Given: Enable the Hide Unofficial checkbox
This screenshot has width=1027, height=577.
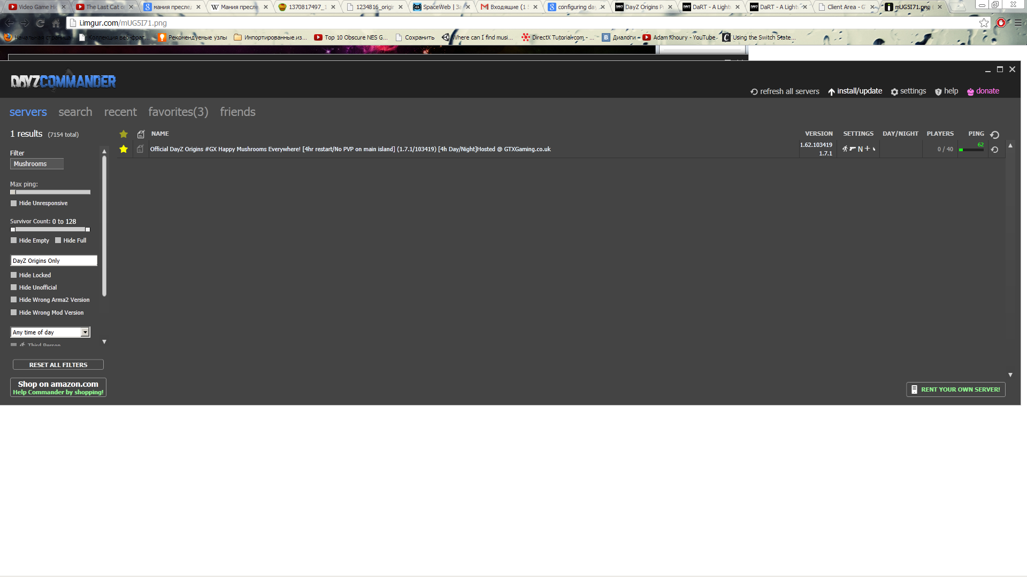Looking at the screenshot, I should (14, 287).
